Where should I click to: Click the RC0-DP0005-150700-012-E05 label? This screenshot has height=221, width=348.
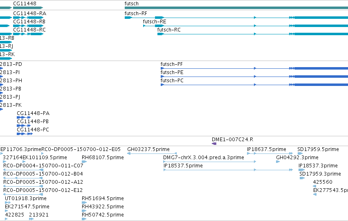click(81, 149)
